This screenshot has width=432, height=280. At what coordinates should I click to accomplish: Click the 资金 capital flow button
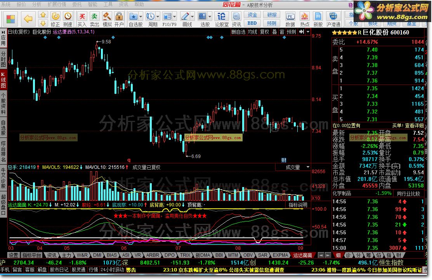click(x=252, y=15)
